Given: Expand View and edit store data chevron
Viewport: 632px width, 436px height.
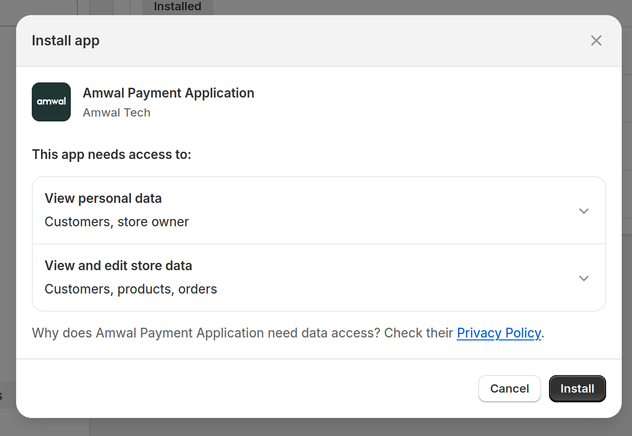Looking at the screenshot, I should (584, 278).
